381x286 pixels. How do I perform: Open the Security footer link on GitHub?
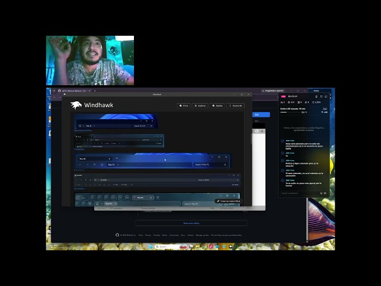(x=157, y=235)
